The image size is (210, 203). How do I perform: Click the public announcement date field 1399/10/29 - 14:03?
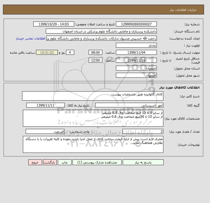pyautogui.click(x=53, y=24)
